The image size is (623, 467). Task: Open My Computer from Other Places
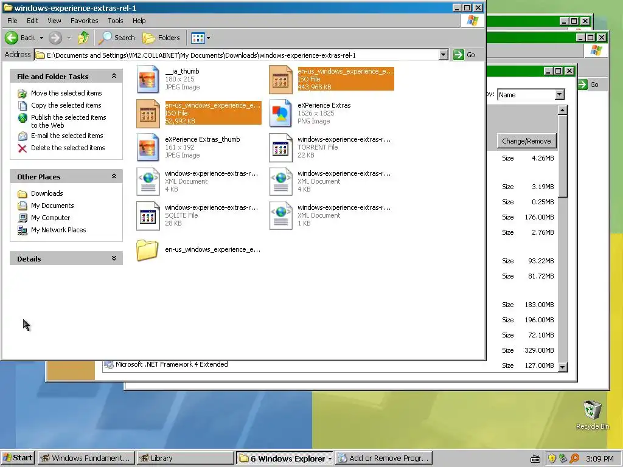tap(50, 218)
